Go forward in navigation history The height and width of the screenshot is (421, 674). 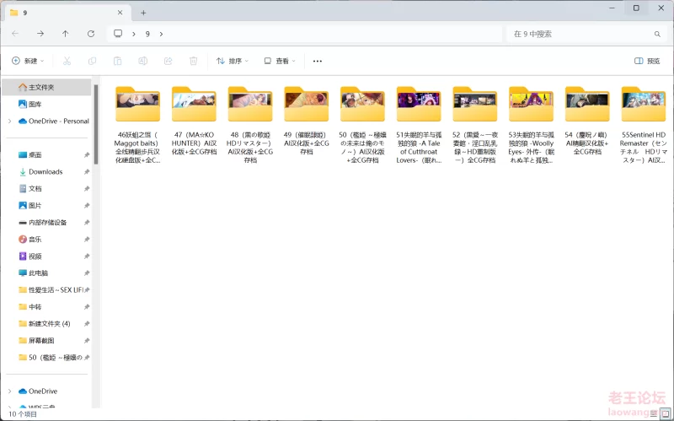(40, 34)
